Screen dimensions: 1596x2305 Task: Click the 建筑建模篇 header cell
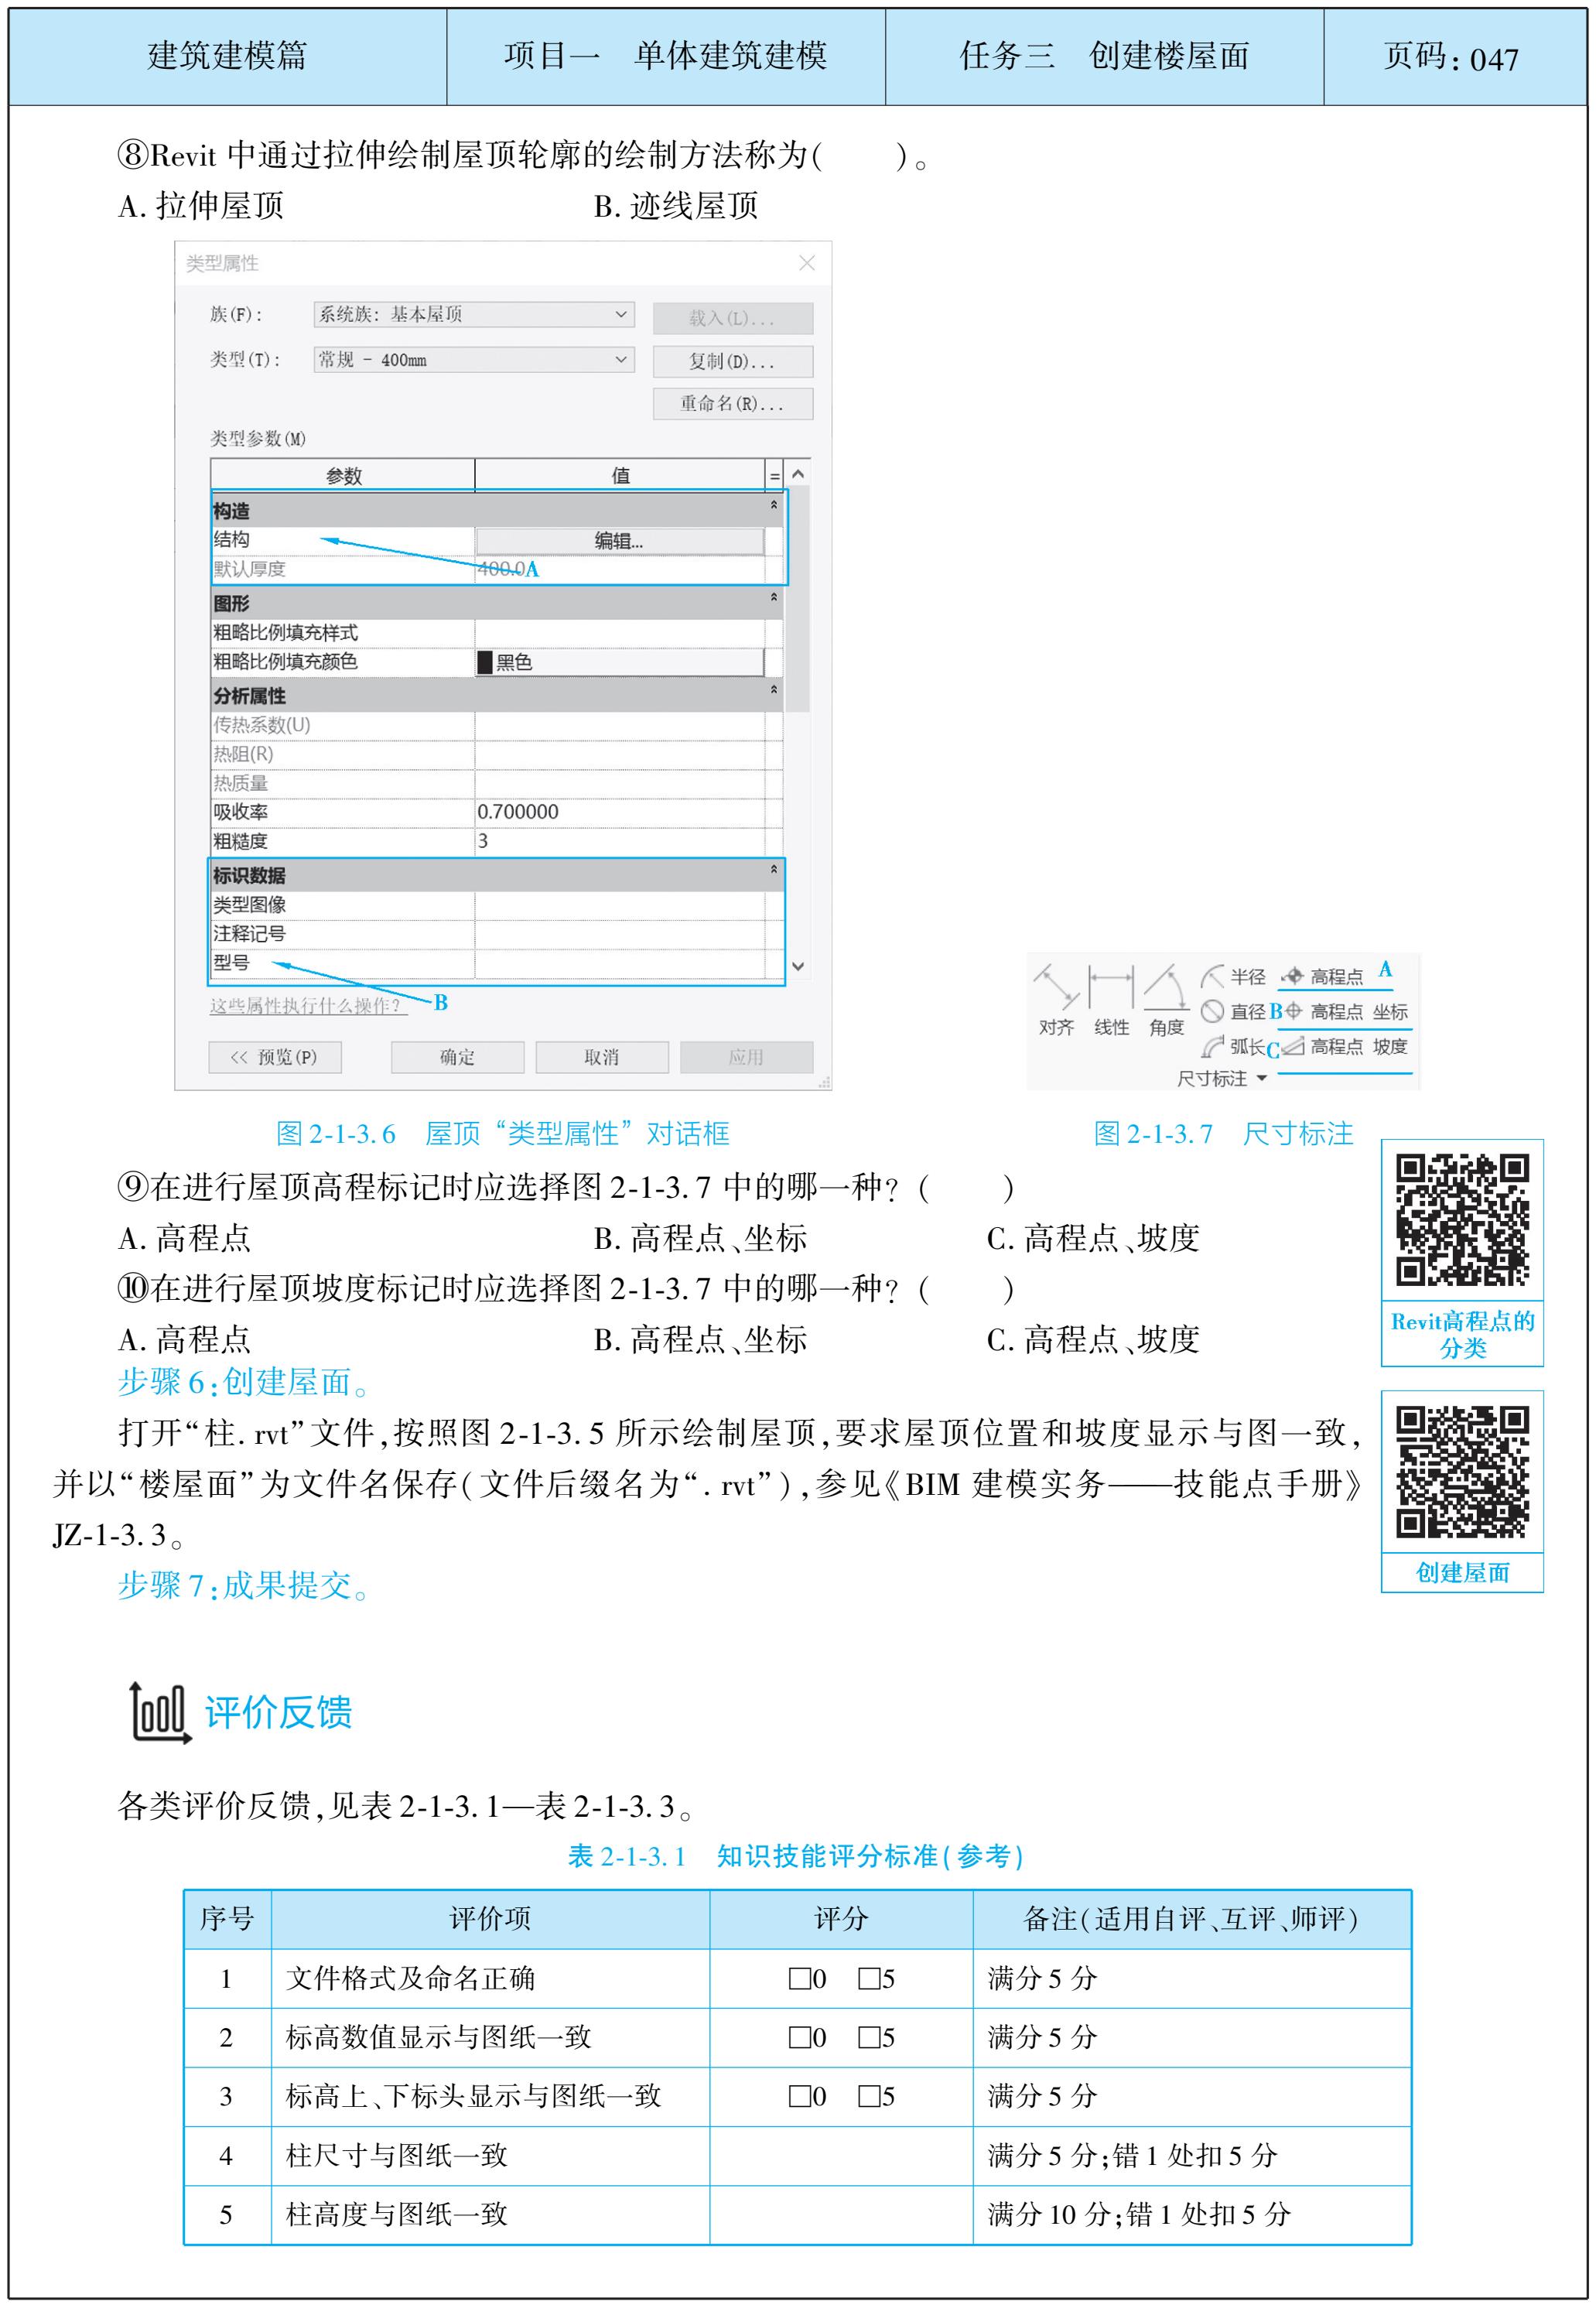point(228,57)
